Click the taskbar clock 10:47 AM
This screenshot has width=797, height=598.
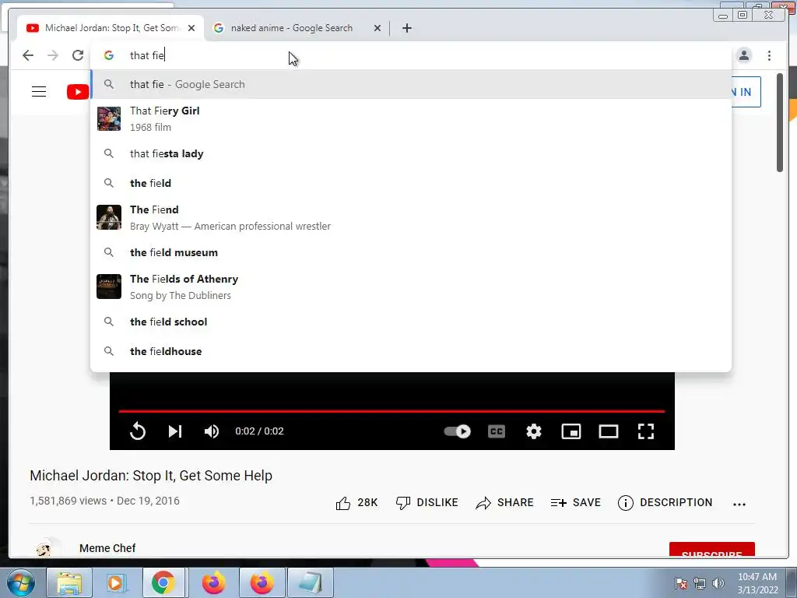(757, 583)
